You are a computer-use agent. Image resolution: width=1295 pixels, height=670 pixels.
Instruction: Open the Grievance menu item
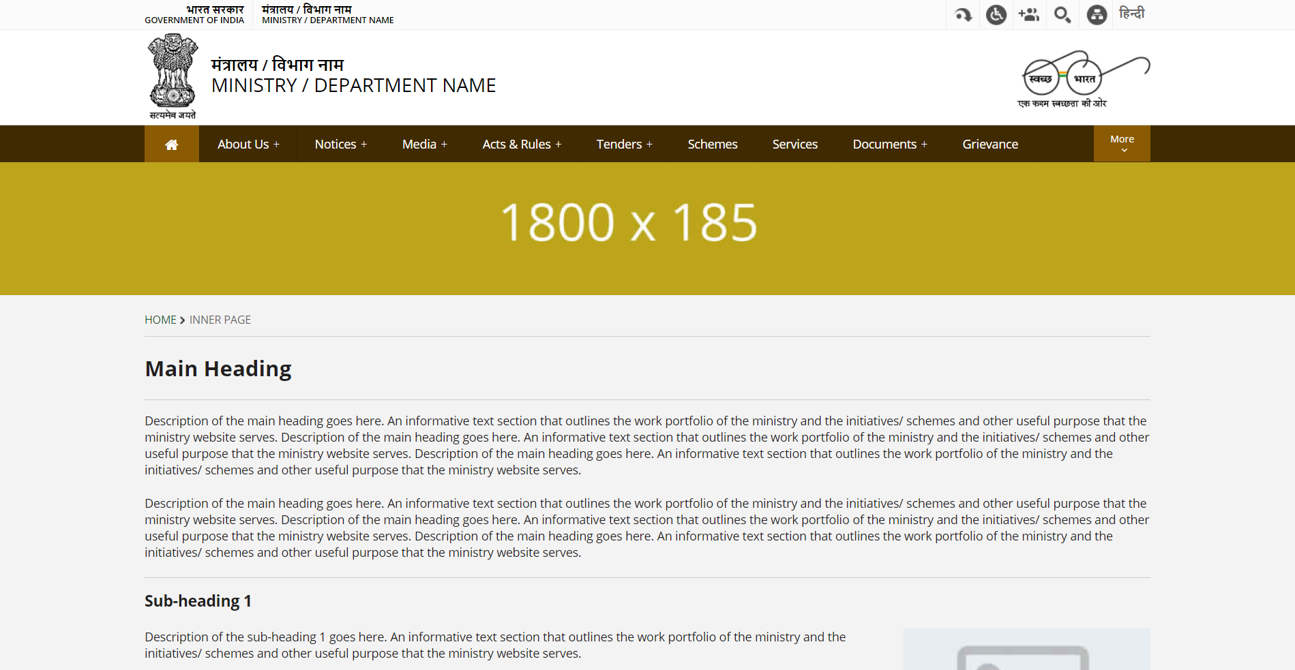[989, 144]
